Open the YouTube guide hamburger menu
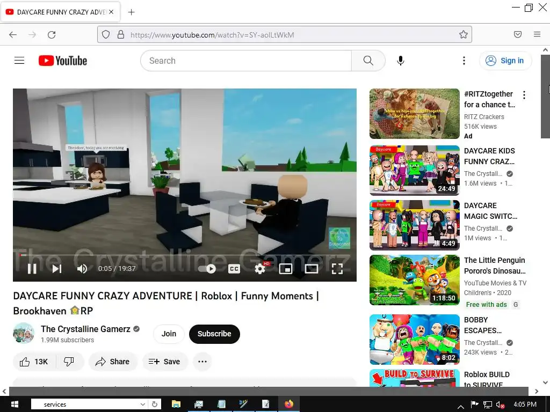The image size is (550, 412). point(19,61)
